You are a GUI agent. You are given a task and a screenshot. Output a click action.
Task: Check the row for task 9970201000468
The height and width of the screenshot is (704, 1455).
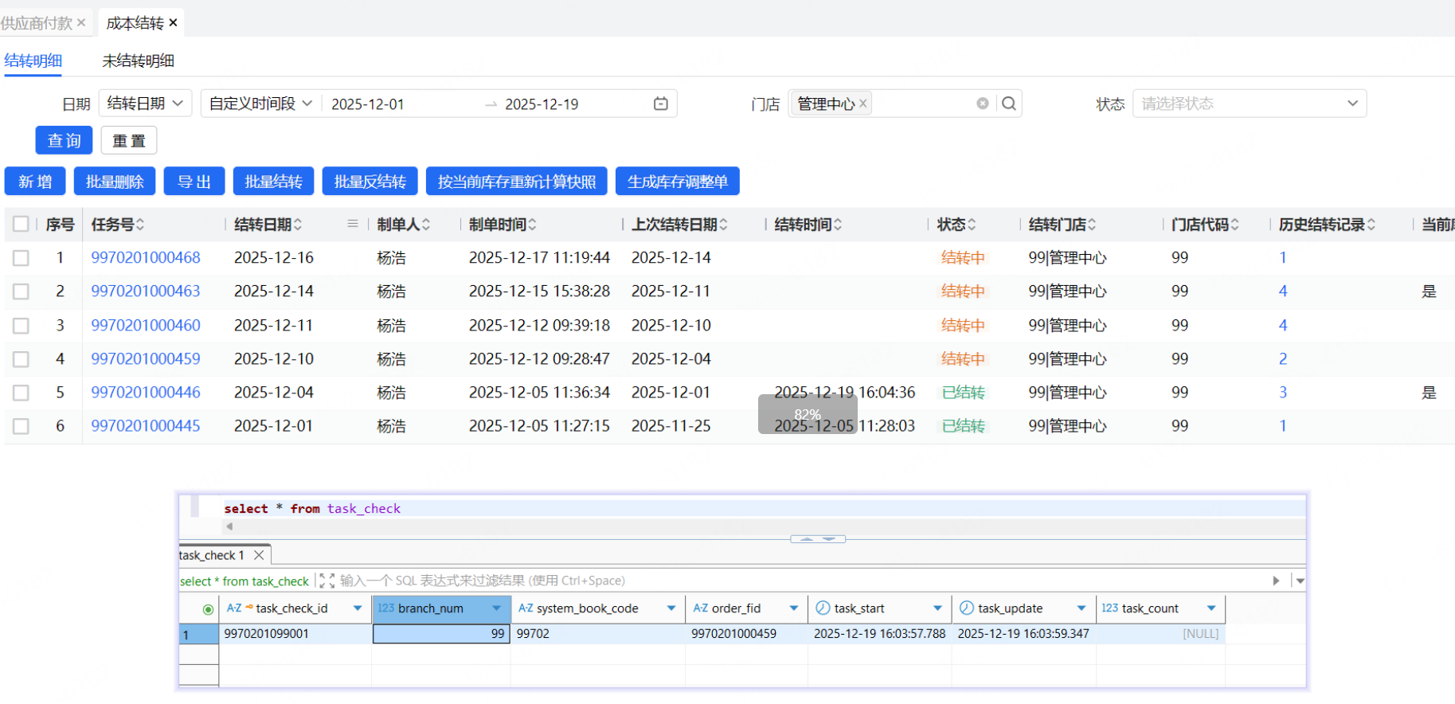[x=21, y=258]
